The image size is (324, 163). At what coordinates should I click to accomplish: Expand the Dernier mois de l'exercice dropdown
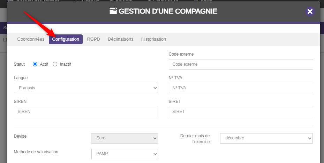click(266, 138)
